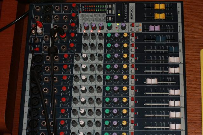
Task: Click the green knob in the Lexicon effects row
Action: (x=109, y=26)
